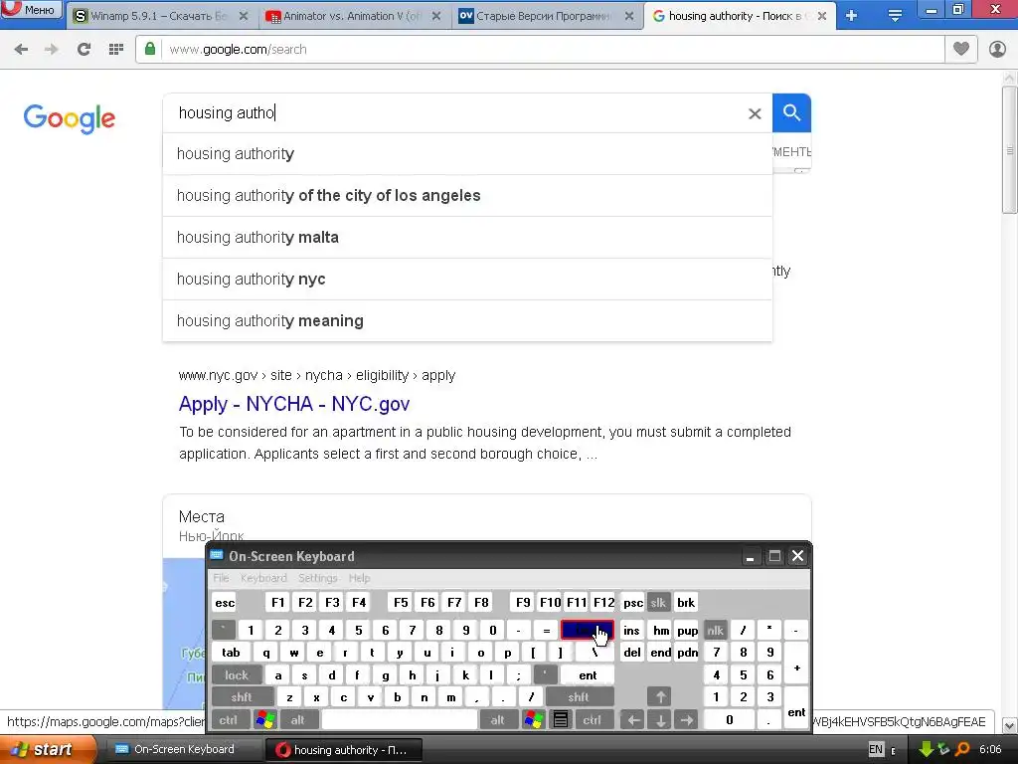This screenshot has width=1018, height=764.
Task: Click the right arrow key on on-screen keyboard
Action: point(686,720)
